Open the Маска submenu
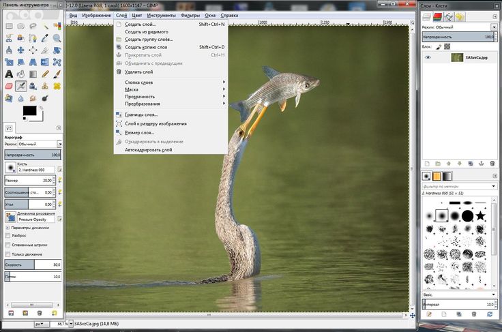The width and height of the screenshot is (502, 332). [171, 89]
